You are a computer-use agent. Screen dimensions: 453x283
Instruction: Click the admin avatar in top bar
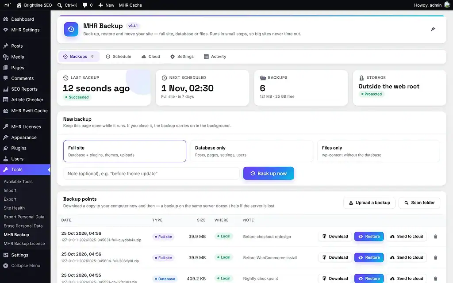447,5
